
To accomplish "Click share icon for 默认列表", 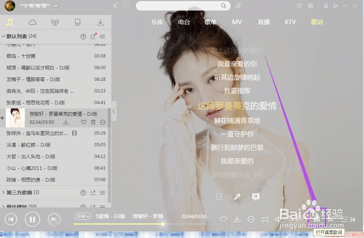I will (93, 36).
